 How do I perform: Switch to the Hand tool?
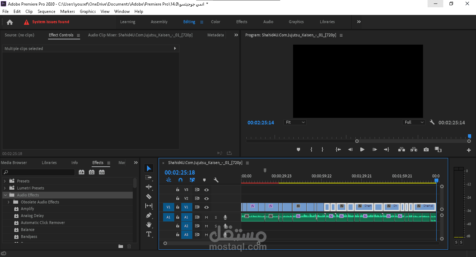point(149,225)
